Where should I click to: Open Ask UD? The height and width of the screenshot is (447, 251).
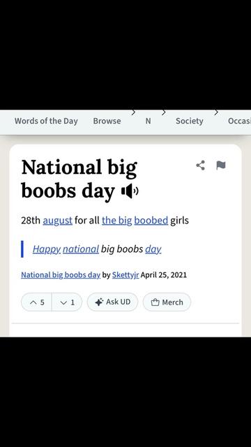(x=113, y=302)
